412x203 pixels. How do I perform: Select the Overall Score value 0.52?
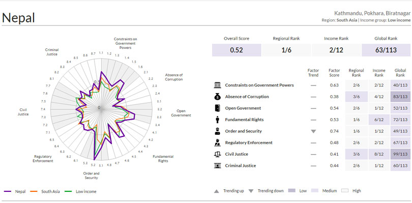237,50
